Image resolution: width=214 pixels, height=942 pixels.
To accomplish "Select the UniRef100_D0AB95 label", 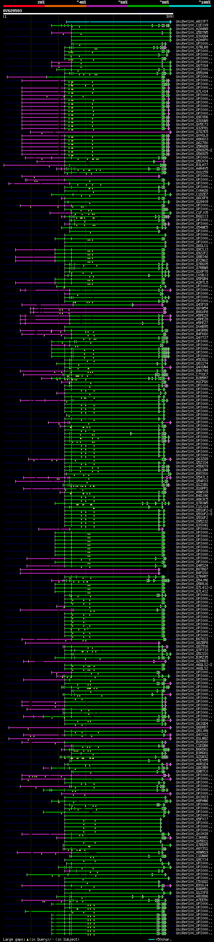I will click(192, 326).
